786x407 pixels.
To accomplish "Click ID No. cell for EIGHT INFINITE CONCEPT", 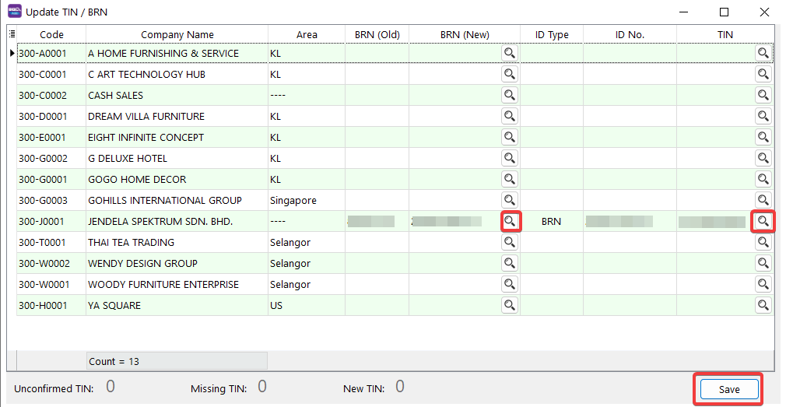I will pos(629,137).
